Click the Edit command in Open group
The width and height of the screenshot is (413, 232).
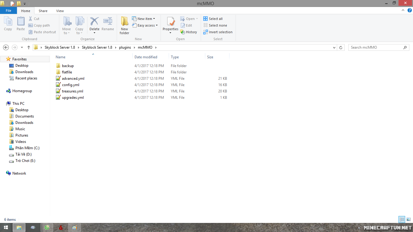(186, 25)
